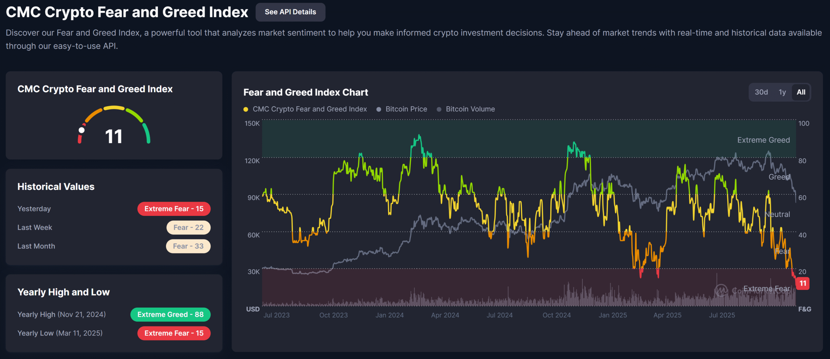830x359 pixels.
Task: Switch chart range to 30d
Action: [761, 92]
